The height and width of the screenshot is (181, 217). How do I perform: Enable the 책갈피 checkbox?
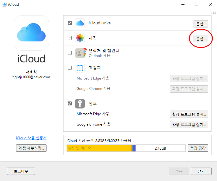[70, 68]
